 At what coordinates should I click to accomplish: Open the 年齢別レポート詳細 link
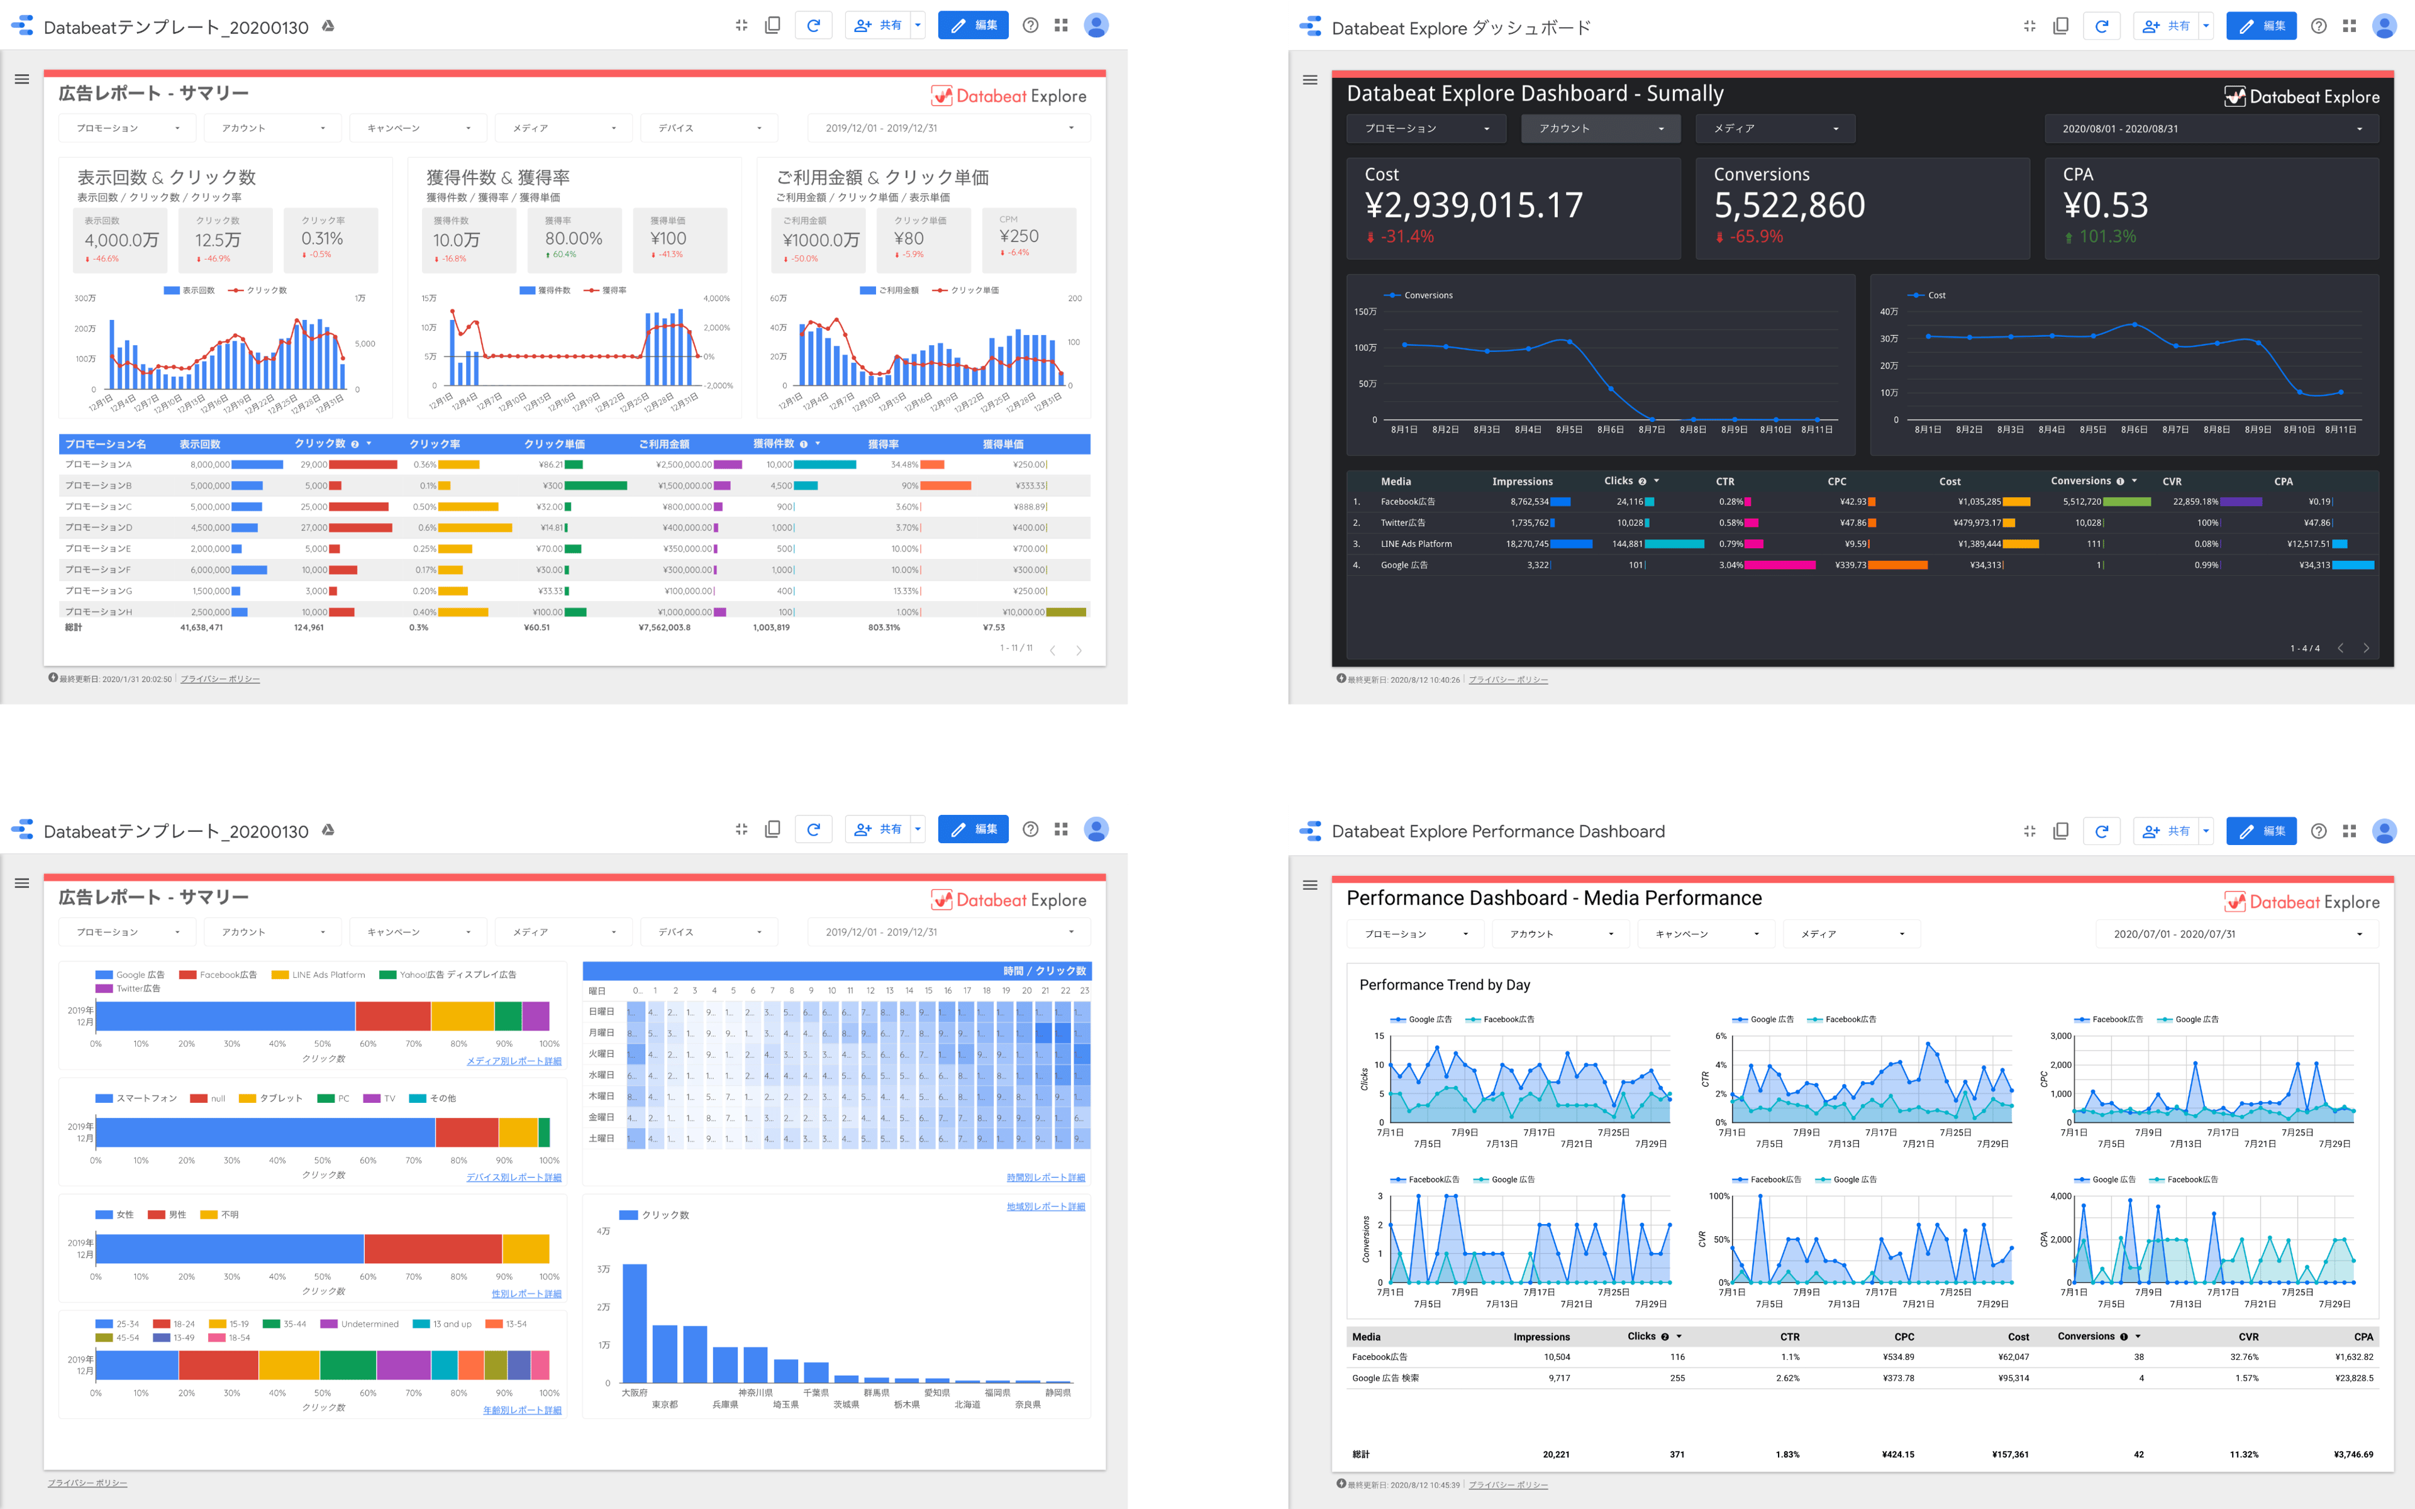coord(522,1410)
